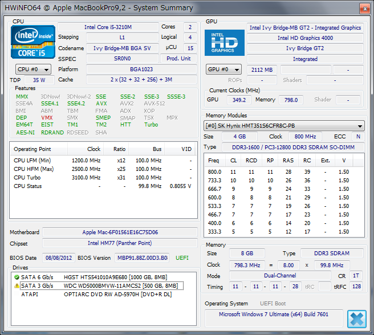Click the Dual-Channel memory mode field
The height and width of the screenshot is (335, 374).
point(280,276)
